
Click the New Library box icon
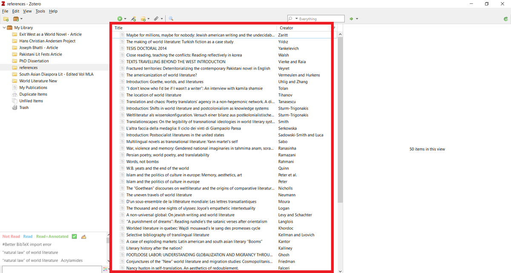[x=16, y=19]
